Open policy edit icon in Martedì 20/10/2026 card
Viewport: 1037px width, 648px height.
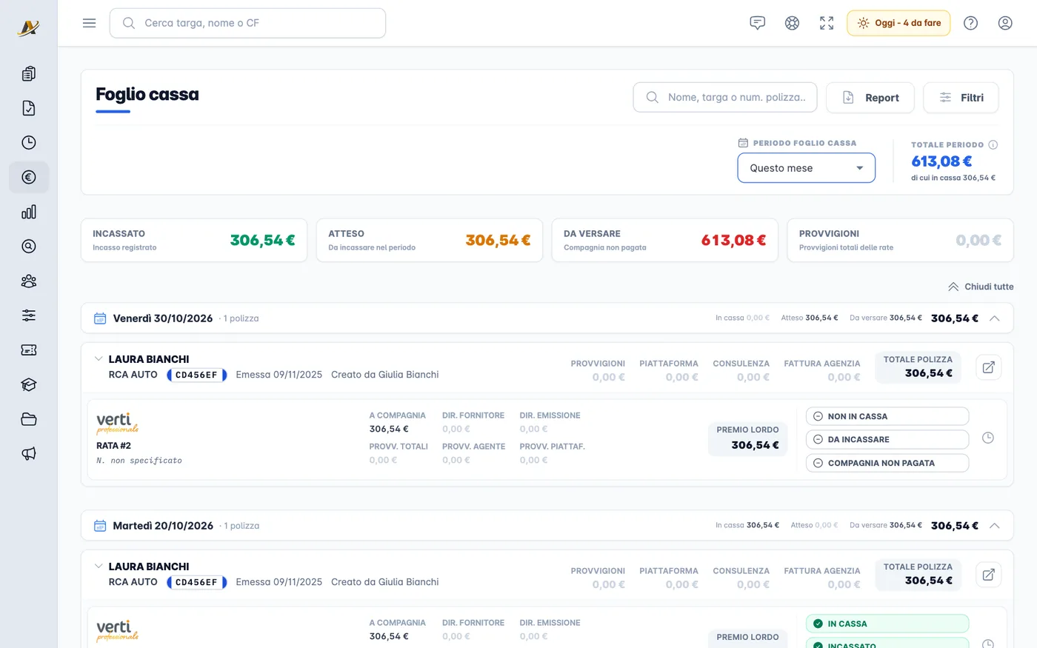click(x=988, y=575)
